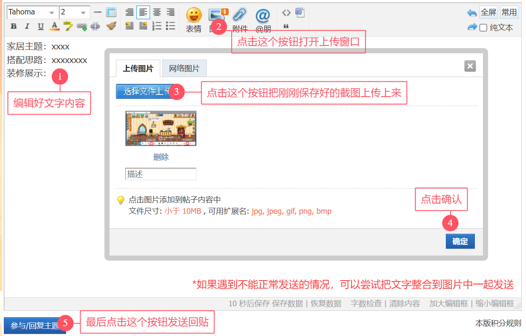
Task: Click the uploaded game screenshot thumbnail
Action: tap(161, 128)
